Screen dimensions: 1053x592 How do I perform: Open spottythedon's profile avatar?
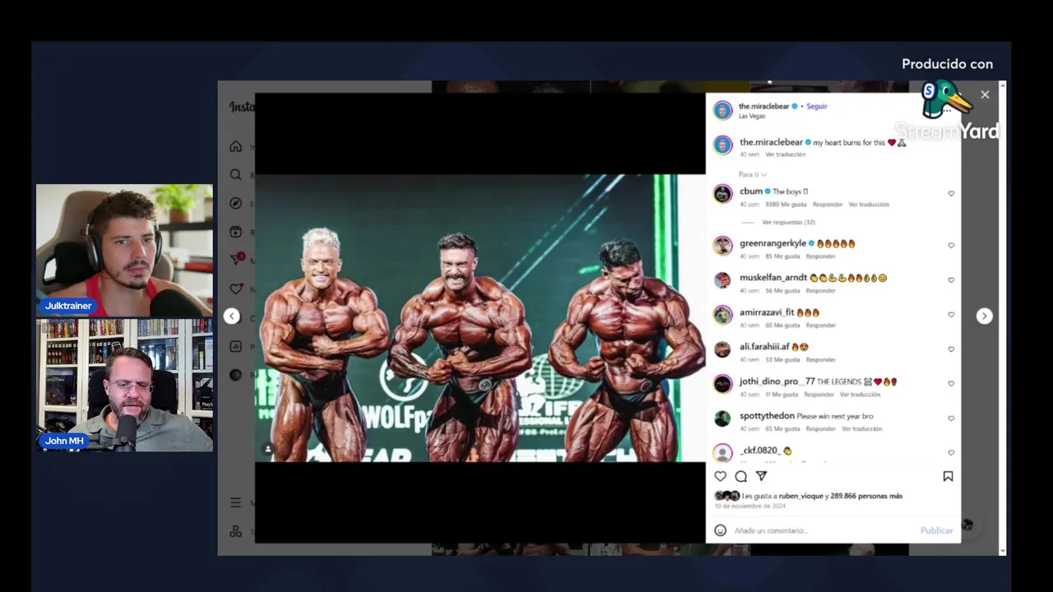click(x=723, y=419)
